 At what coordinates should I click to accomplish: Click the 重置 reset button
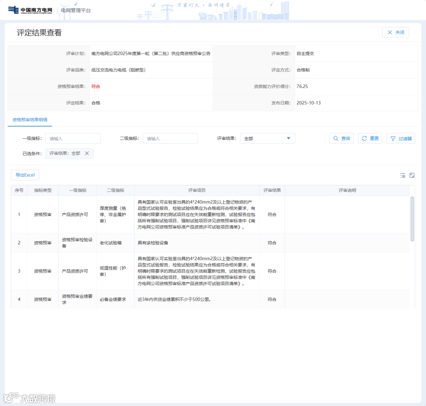tap(370, 138)
